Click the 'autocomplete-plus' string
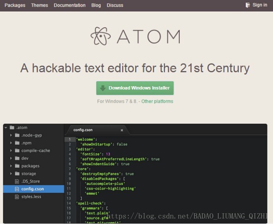Viewport: 273px width, 224px height. coord(105,184)
